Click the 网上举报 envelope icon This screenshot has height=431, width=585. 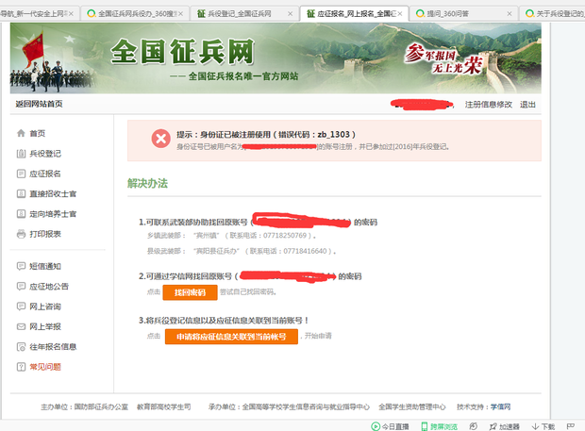21,326
